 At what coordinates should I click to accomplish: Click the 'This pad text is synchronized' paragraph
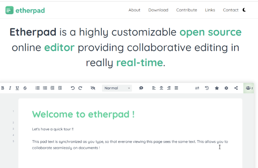[130, 144]
